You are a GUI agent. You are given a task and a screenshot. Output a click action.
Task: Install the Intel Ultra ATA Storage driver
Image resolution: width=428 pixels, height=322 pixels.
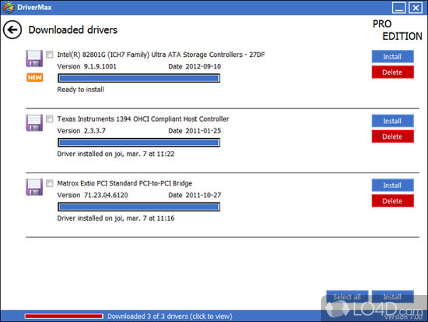[x=393, y=56]
